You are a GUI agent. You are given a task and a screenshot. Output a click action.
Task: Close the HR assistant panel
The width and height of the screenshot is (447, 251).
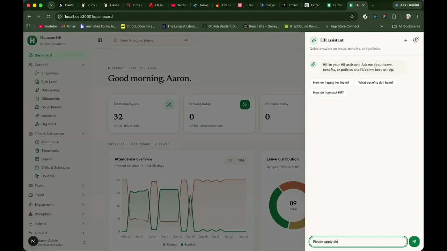(417, 38)
